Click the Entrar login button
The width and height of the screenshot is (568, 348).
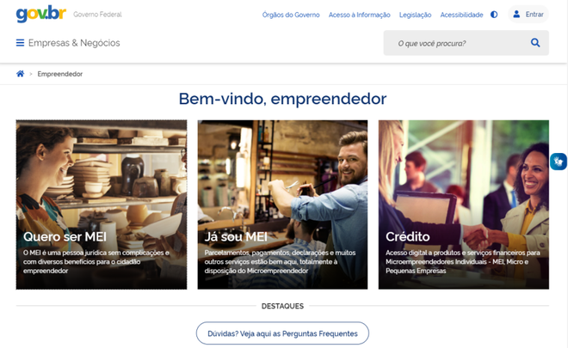click(528, 14)
